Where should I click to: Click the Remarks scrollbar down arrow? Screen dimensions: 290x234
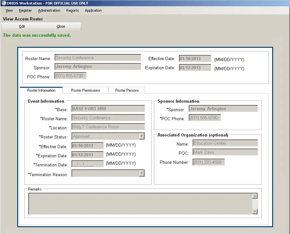coord(255,212)
